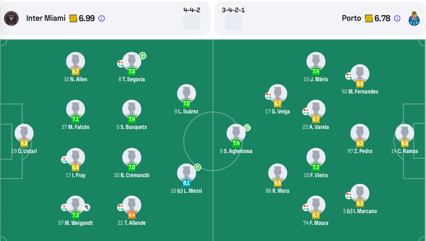This screenshot has width=426, height=241.
Task: Click Porto team name
Action: click(x=351, y=18)
